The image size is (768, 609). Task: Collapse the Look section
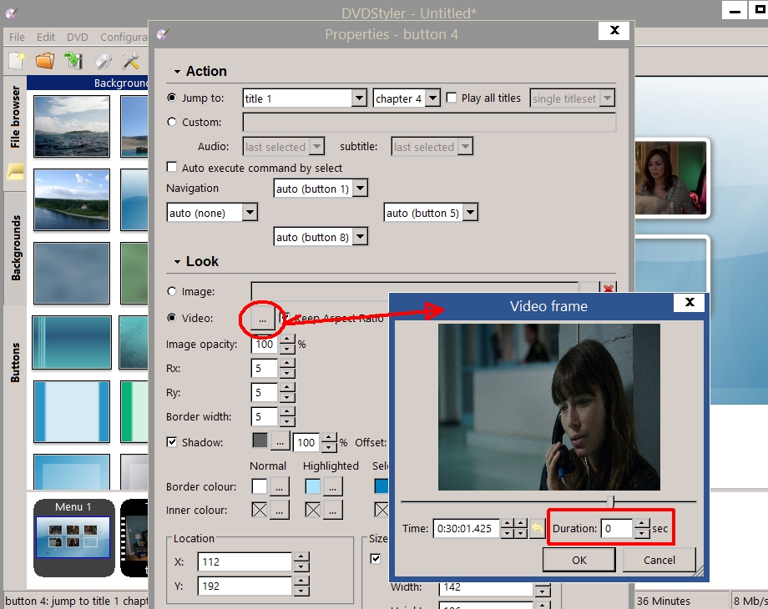177,262
